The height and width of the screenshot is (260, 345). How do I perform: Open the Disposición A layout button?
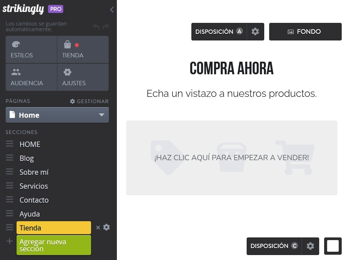(219, 32)
